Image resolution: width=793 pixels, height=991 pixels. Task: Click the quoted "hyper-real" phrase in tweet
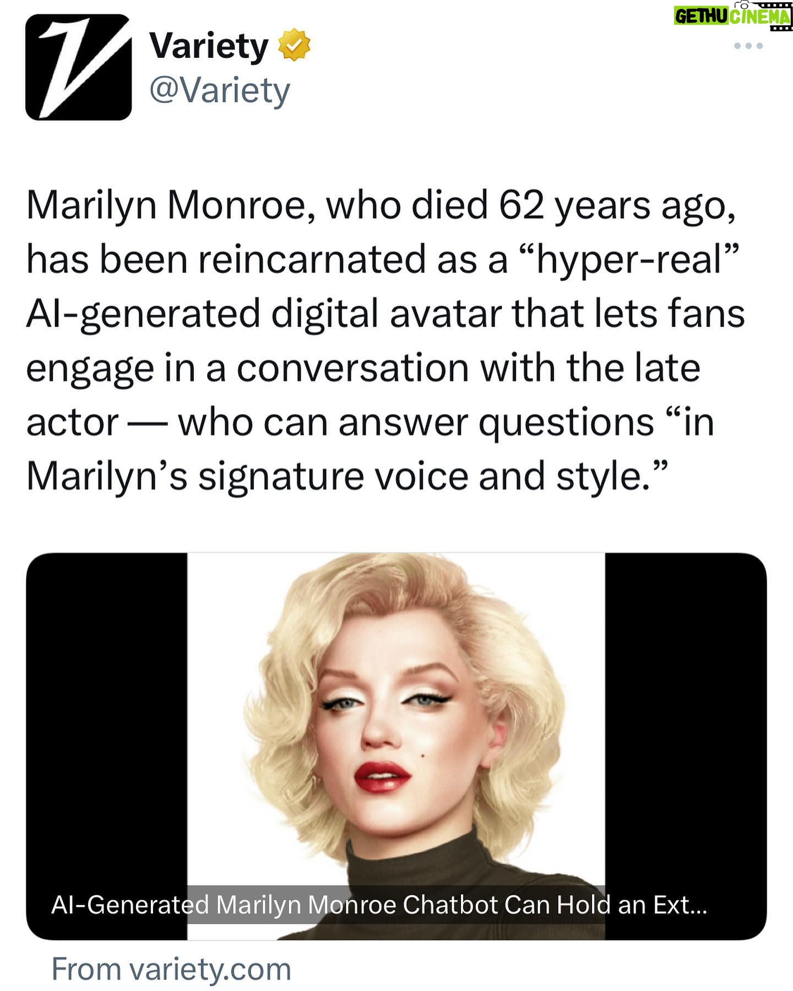(637, 260)
